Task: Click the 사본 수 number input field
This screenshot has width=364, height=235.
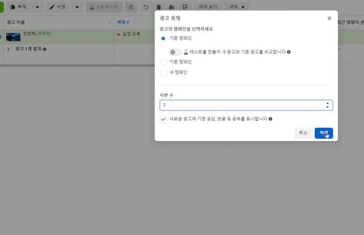Action: coord(246,105)
